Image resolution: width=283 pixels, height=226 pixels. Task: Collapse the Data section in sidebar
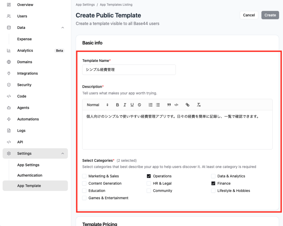pos(63,28)
